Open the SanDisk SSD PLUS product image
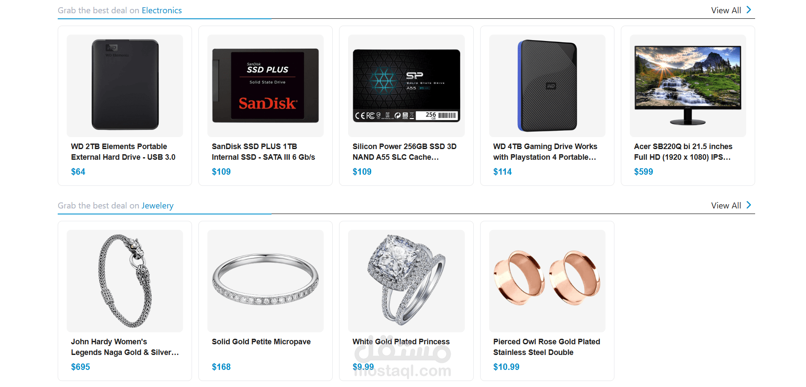The width and height of the screenshot is (806, 387). pyautogui.click(x=266, y=85)
